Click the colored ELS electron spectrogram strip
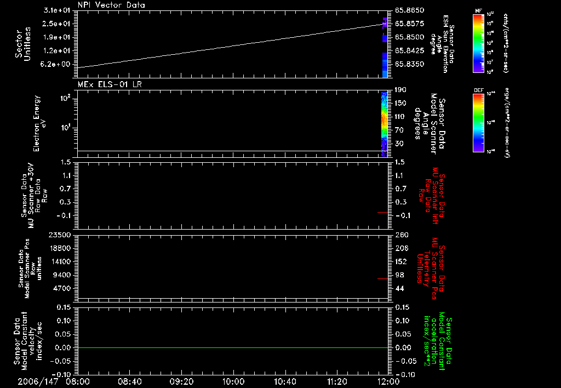 coord(384,124)
